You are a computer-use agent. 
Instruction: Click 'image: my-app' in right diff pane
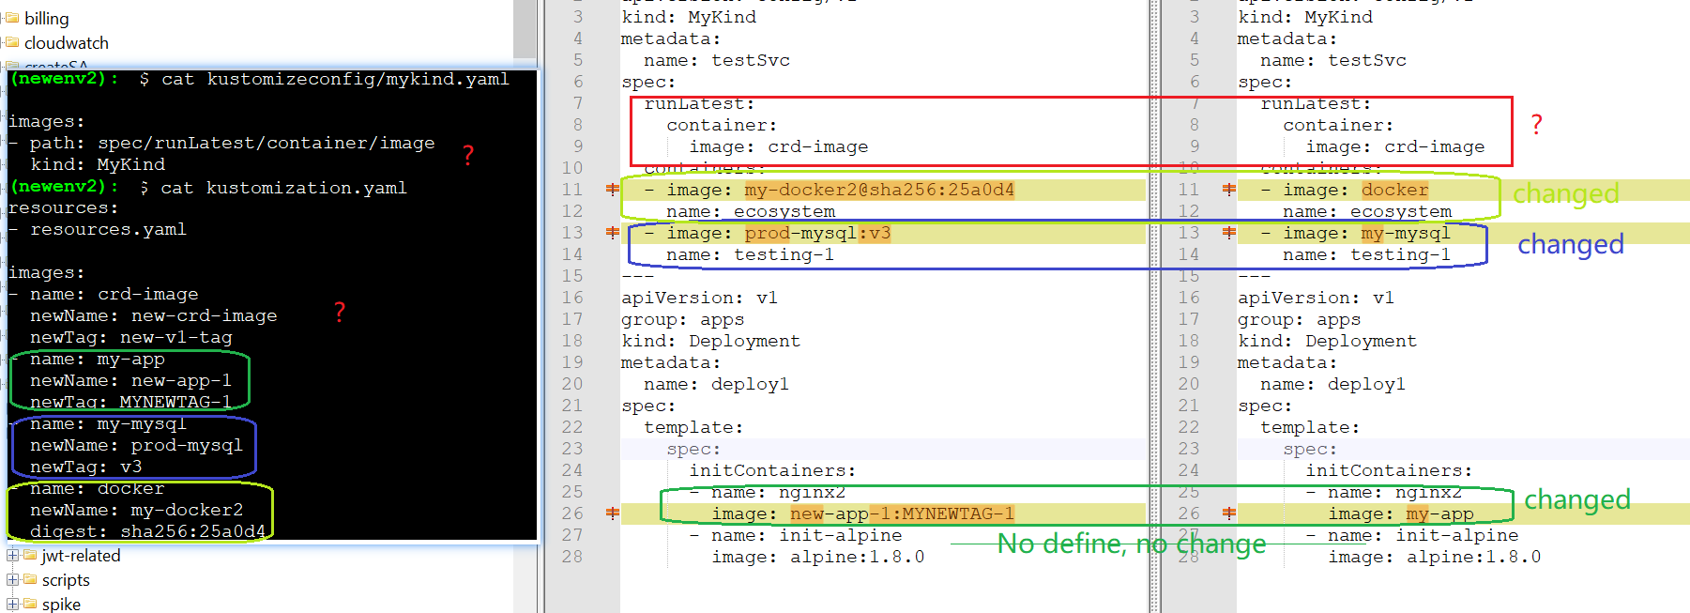pos(1401,513)
